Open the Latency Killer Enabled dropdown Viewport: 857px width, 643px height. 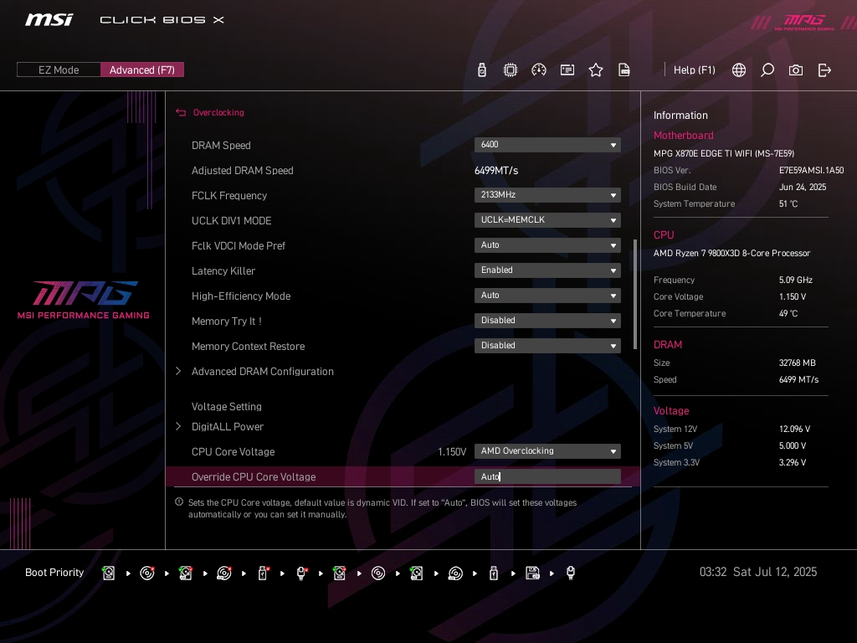click(547, 270)
